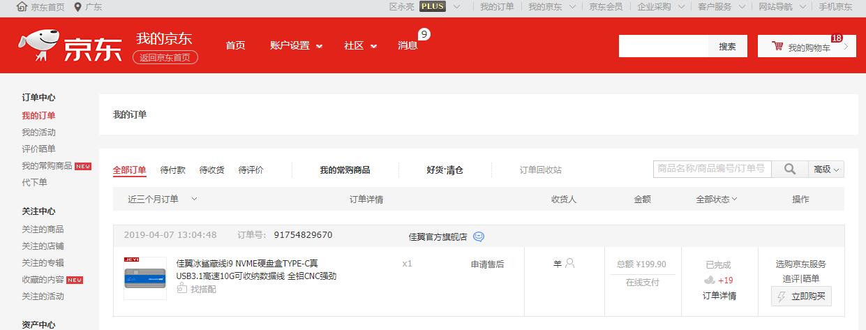Viewport: 866px width, 330px height.
Task: Click the 找搭配 icon under the product
Action: pos(181,287)
